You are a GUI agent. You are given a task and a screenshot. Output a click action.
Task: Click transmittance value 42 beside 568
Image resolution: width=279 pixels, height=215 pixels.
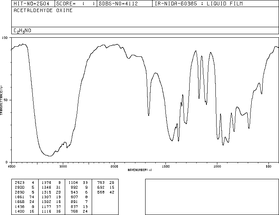point(112,192)
